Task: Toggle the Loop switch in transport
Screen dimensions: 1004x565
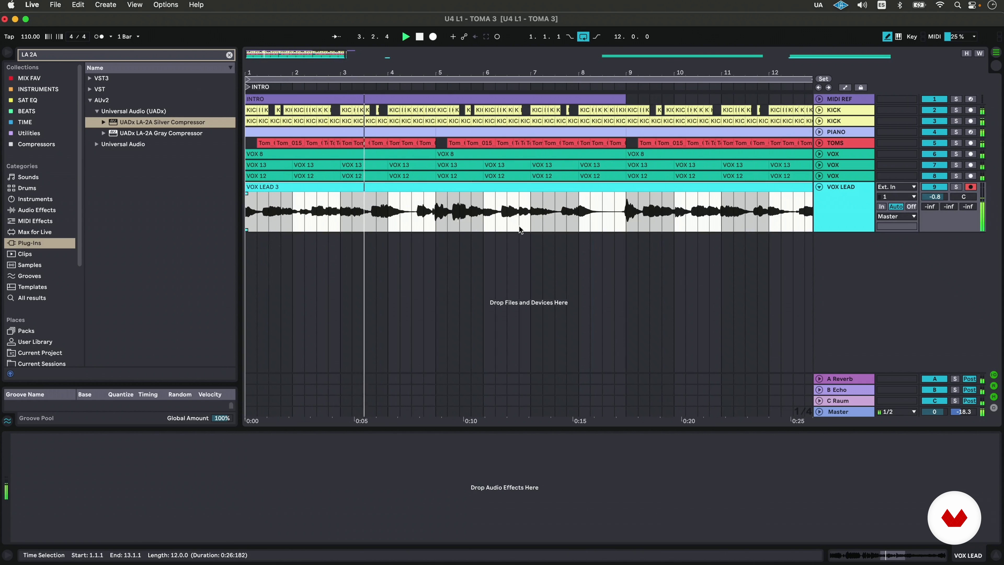Action: pos(584,37)
